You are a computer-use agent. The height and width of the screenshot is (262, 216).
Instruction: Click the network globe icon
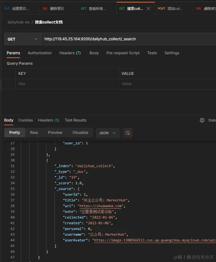point(202,120)
